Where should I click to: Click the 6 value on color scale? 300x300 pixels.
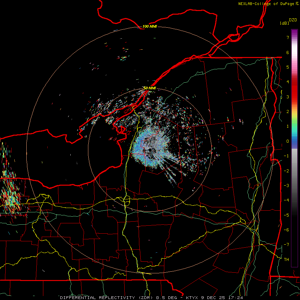pyautogui.click(x=288, y=52)
